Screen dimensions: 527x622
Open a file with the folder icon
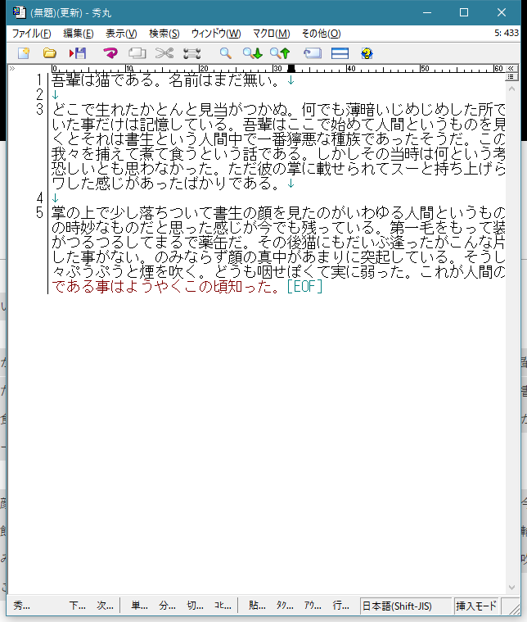click(50, 53)
